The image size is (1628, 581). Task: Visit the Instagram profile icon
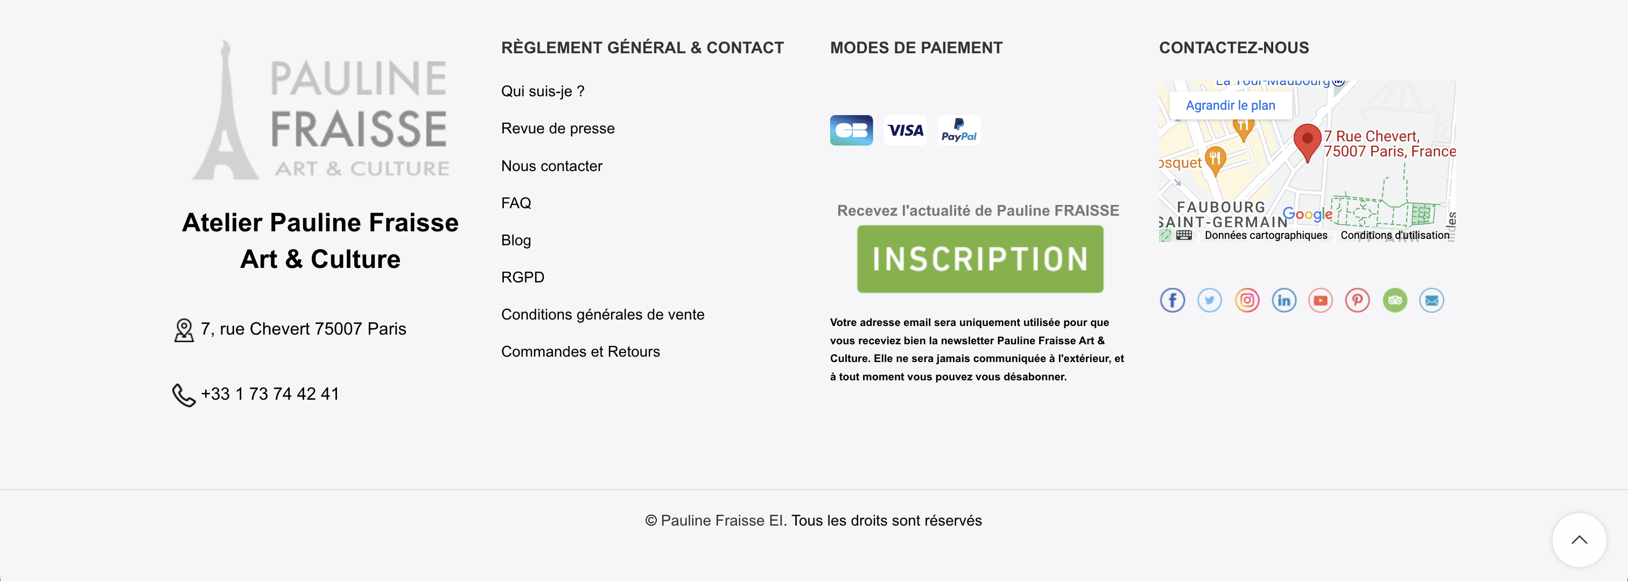pyautogui.click(x=1247, y=300)
